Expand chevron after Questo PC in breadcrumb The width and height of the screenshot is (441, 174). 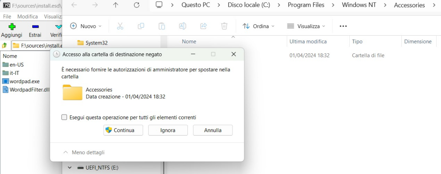219,5
